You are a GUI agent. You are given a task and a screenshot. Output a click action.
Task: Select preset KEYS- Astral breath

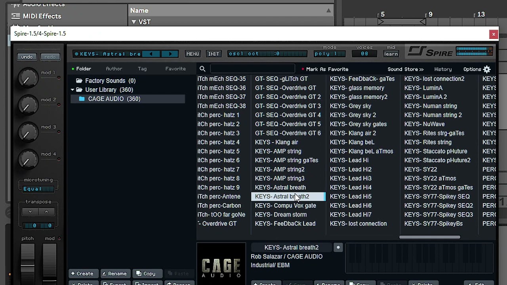tap(280, 188)
